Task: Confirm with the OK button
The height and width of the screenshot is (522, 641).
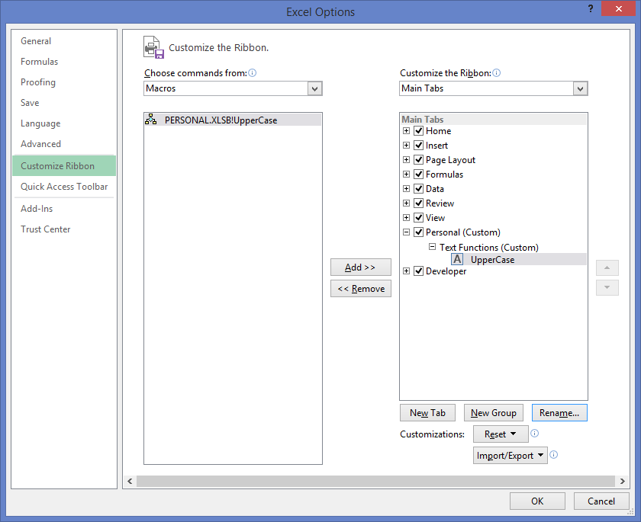Action: pyautogui.click(x=537, y=501)
